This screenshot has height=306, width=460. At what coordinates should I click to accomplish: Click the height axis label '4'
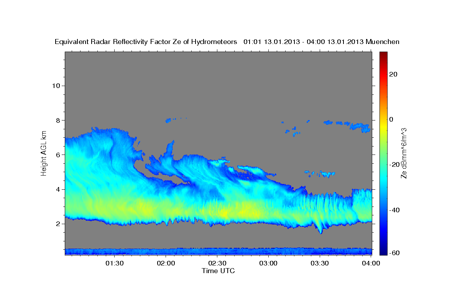point(58,189)
